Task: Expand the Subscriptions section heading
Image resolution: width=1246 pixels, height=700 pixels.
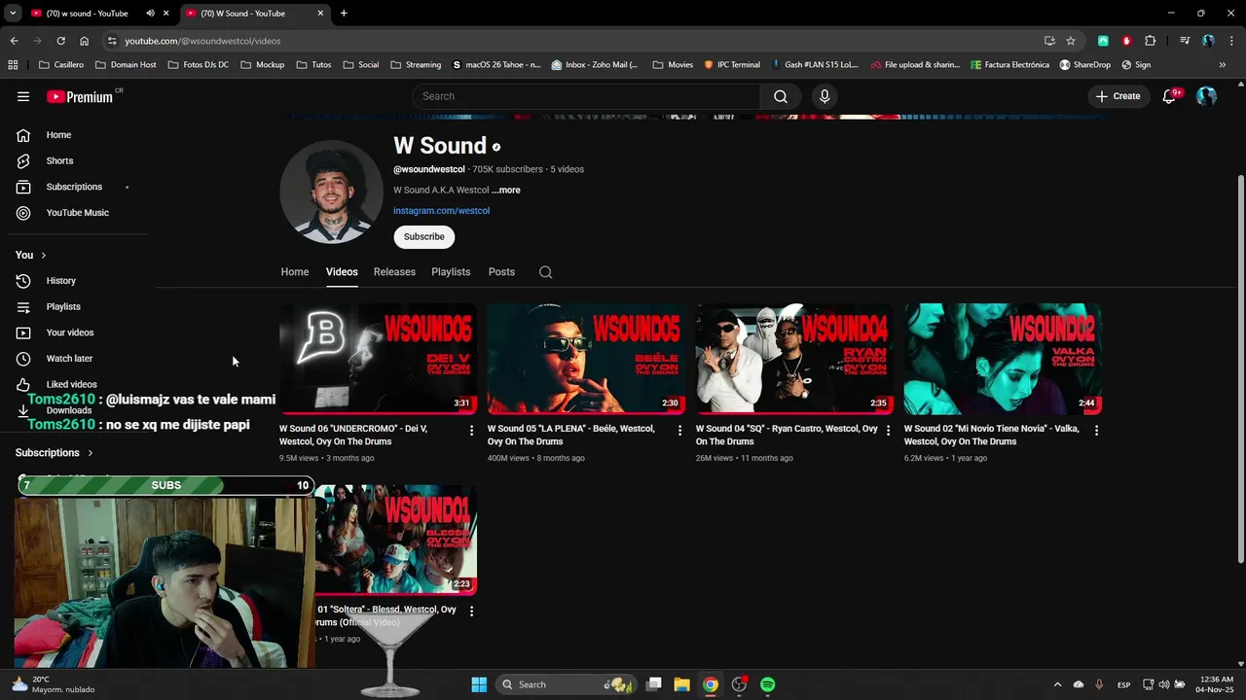Action: (55, 453)
